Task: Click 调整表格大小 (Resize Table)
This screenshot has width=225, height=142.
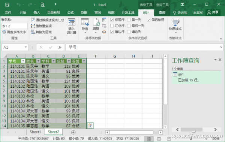Action: (x=14, y=32)
